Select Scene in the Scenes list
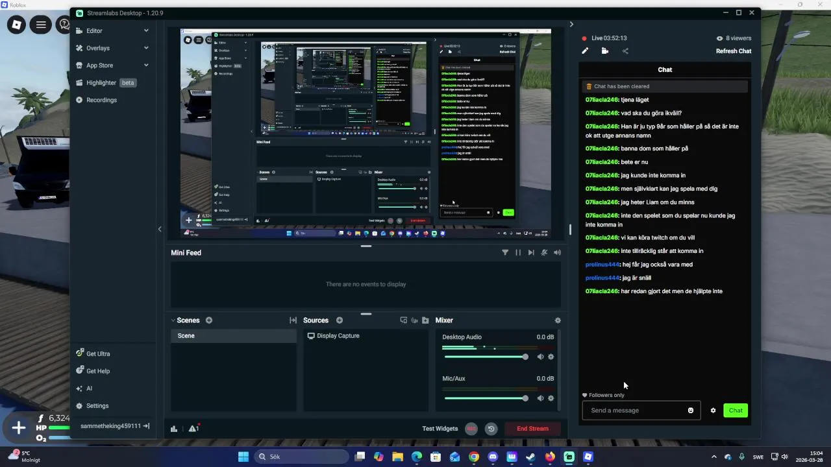The height and width of the screenshot is (467, 831). (234, 336)
